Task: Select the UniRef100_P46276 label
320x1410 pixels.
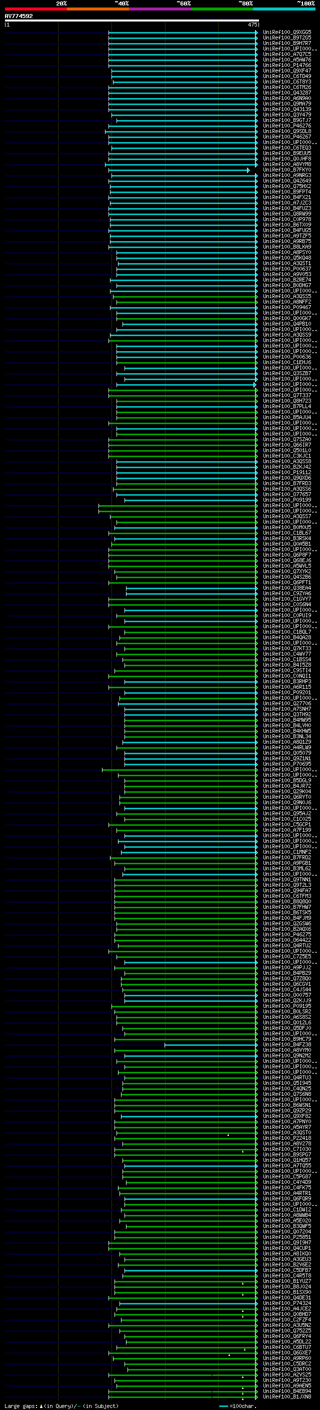Action: coord(287,126)
